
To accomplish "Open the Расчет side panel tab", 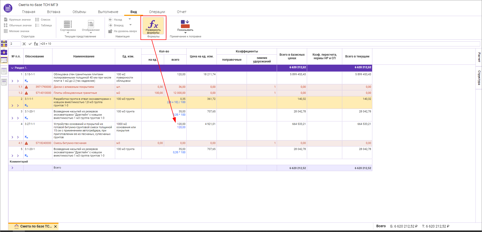I will 479,57.
